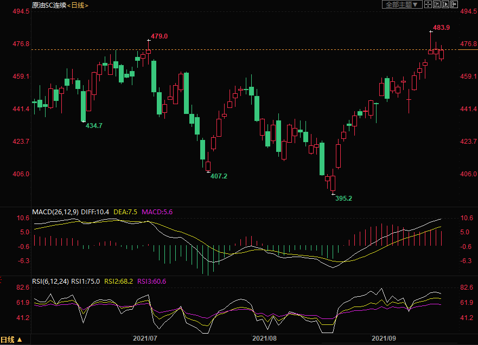Click the 2021/09 date marker
This screenshot has height=345, width=478.
click(384, 338)
